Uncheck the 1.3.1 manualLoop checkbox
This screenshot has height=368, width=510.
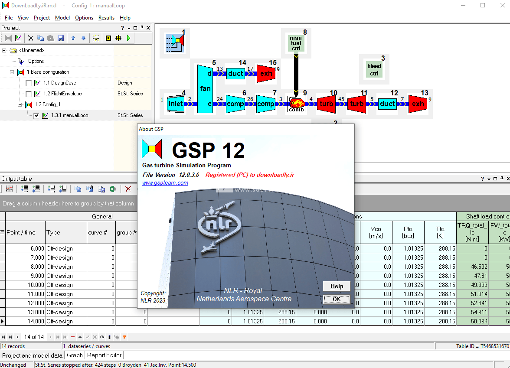36,115
